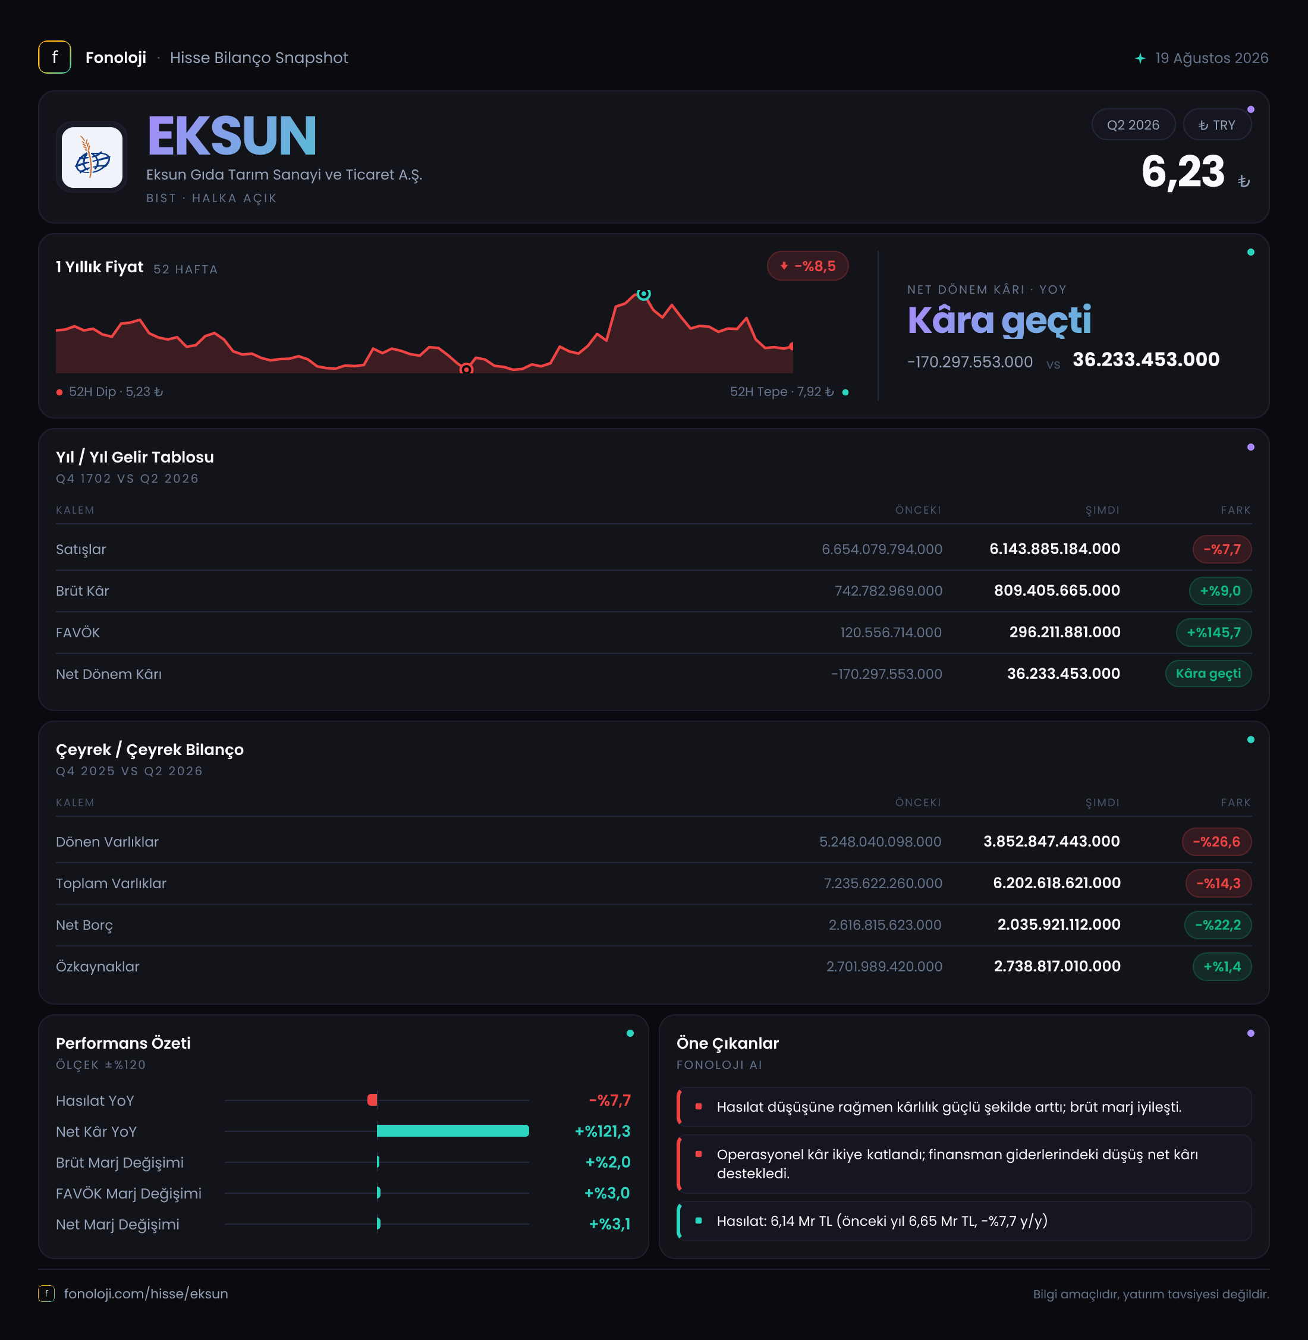The image size is (1308, 1340).
Task: Click the Fonoloji brand name in header
Action: 115,58
